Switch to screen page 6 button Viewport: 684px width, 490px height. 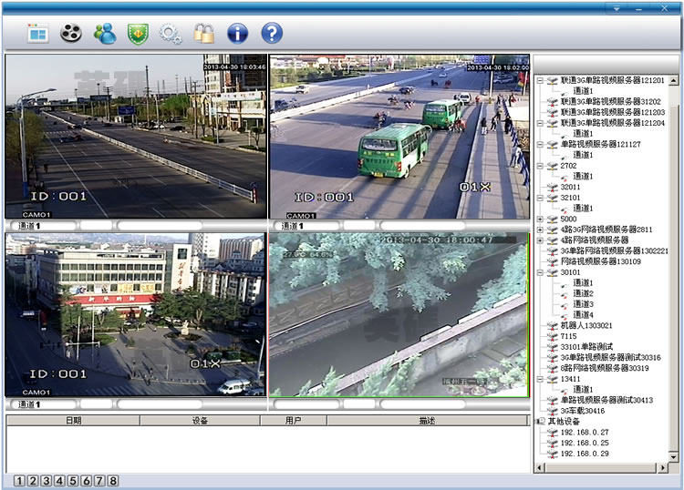pyautogui.click(x=87, y=481)
